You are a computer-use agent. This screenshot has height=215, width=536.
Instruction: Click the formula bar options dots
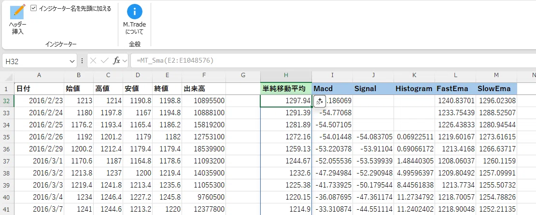click(82, 61)
